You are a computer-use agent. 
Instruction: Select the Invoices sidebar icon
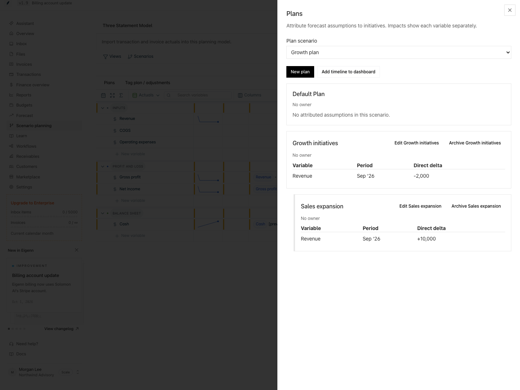[11, 64]
